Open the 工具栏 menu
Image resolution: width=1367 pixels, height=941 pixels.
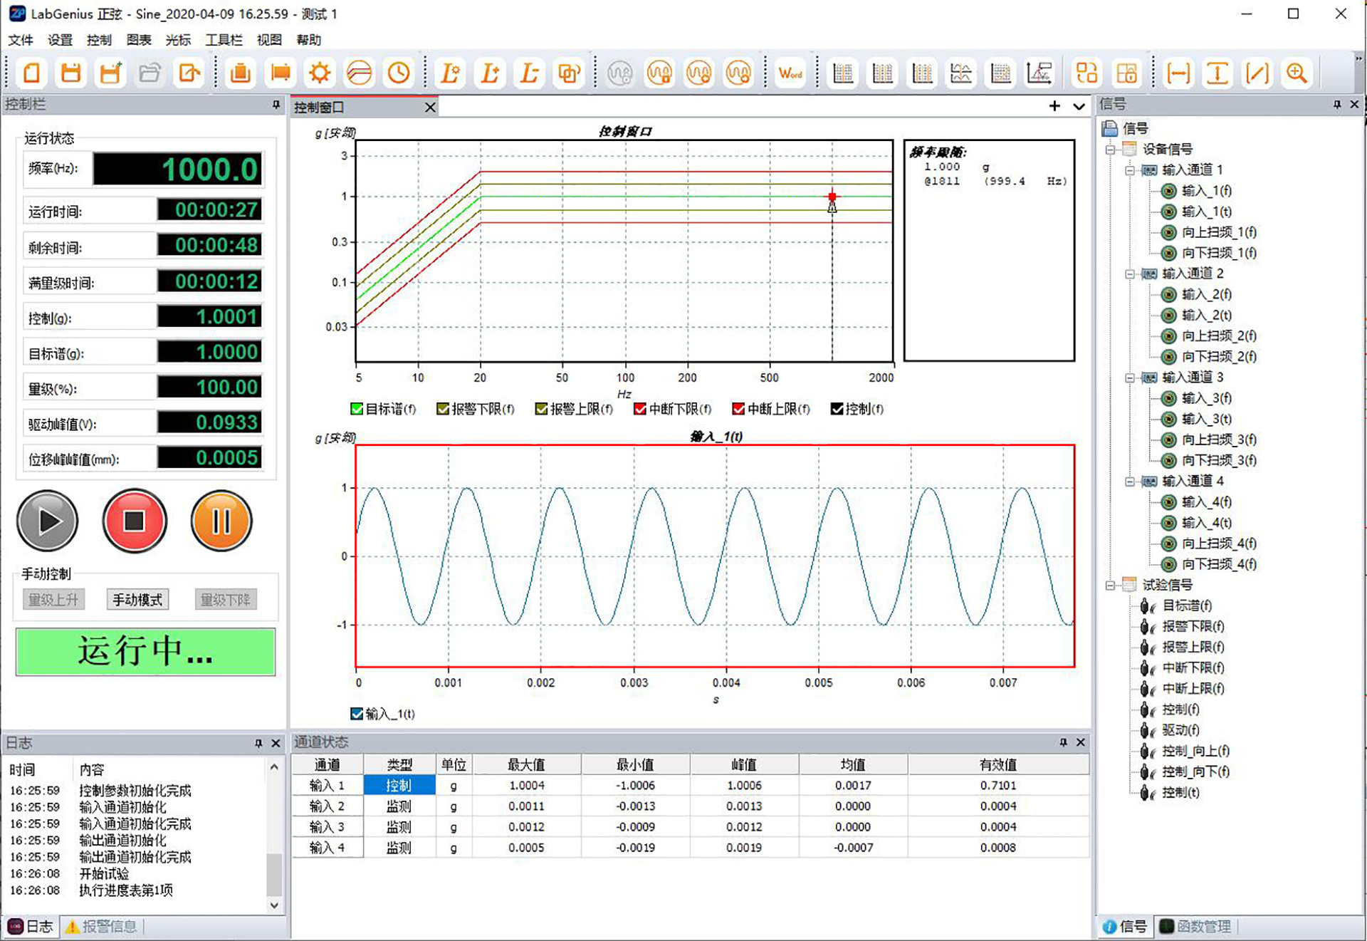pyautogui.click(x=224, y=40)
